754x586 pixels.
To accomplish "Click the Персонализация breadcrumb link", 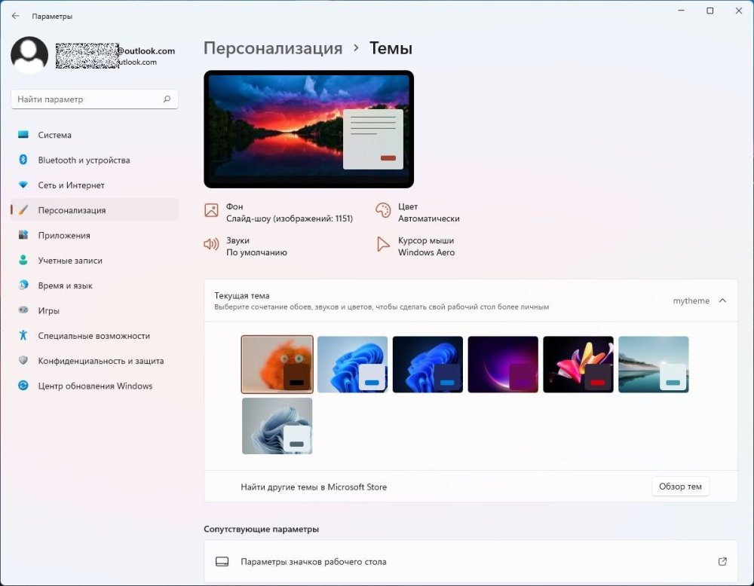I will [273, 48].
